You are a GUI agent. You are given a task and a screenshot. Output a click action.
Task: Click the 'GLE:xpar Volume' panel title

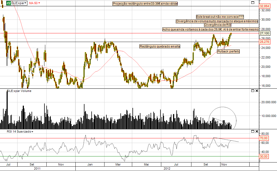[x=19, y=91]
